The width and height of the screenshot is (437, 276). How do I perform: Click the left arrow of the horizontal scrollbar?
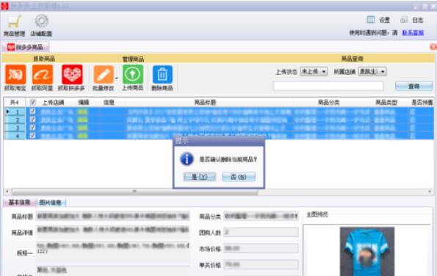tap(7, 192)
